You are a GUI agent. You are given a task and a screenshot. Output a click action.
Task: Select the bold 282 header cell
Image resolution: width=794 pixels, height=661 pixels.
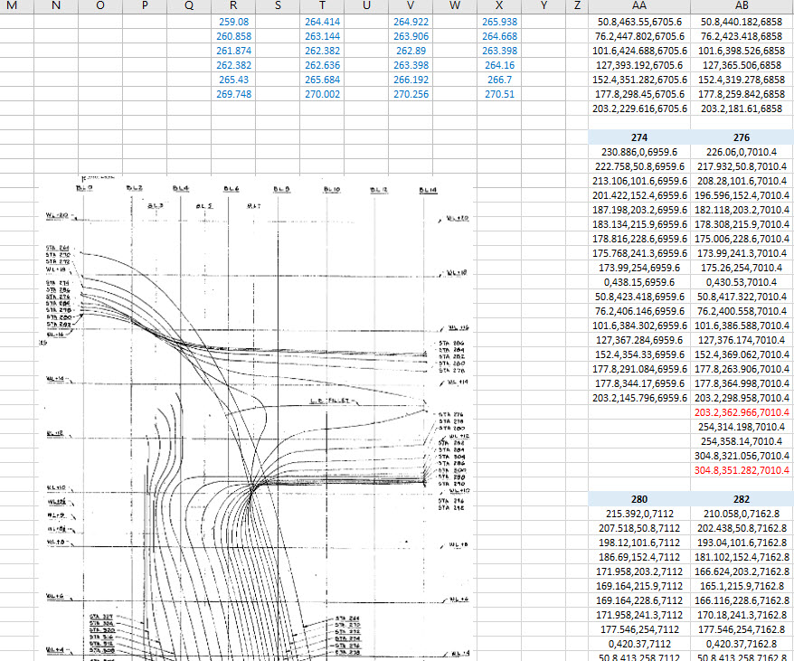[x=741, y=499]
